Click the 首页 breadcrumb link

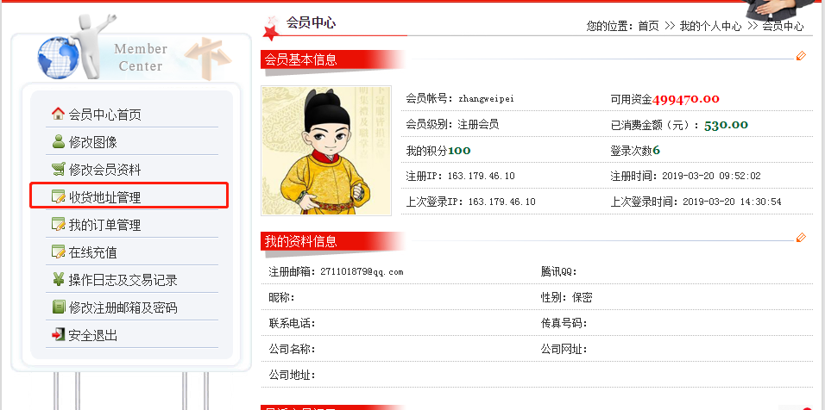[648, 26]
